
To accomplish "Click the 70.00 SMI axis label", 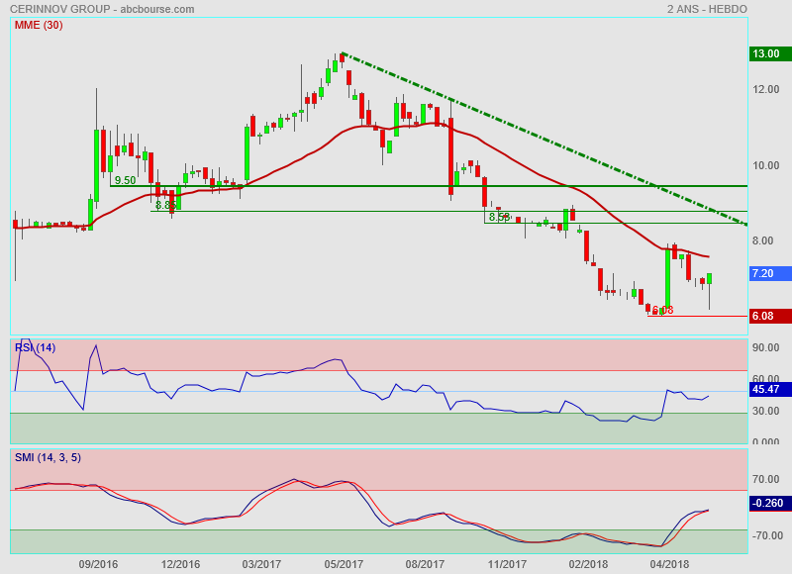I will pos(765,479).
